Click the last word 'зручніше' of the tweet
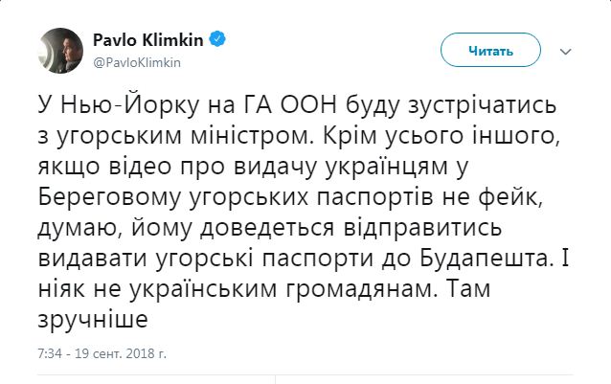Viewport: 611px width, 384px height. coord(93,320)
